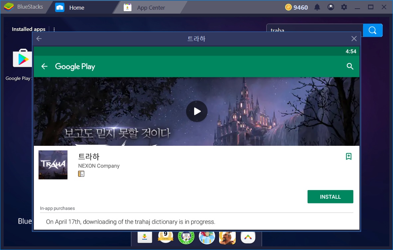393x250 pixels.
Task: Open BlueStacks settings gear
Action: (344, 7)
